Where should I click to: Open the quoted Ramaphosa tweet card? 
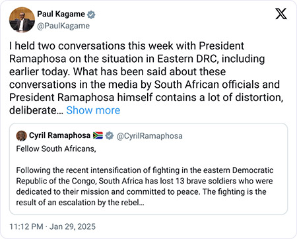point(148,169)
